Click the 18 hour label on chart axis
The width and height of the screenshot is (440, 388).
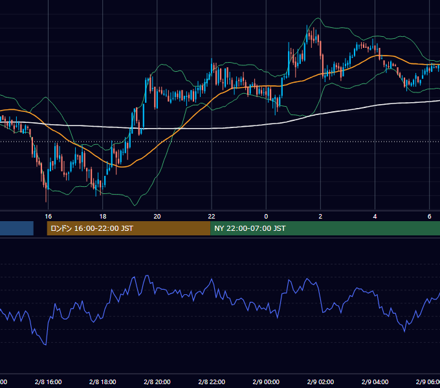[103, 216]
